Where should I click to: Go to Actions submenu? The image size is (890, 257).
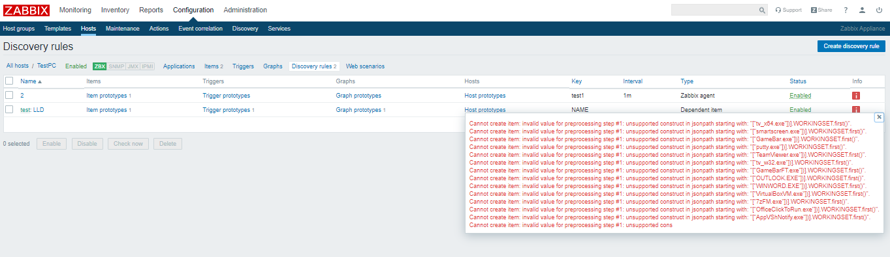point(159,29)
